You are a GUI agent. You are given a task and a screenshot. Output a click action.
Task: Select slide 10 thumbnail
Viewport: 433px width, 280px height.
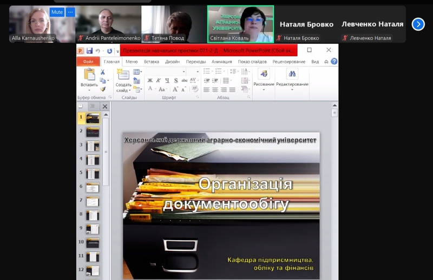[92, 243]
